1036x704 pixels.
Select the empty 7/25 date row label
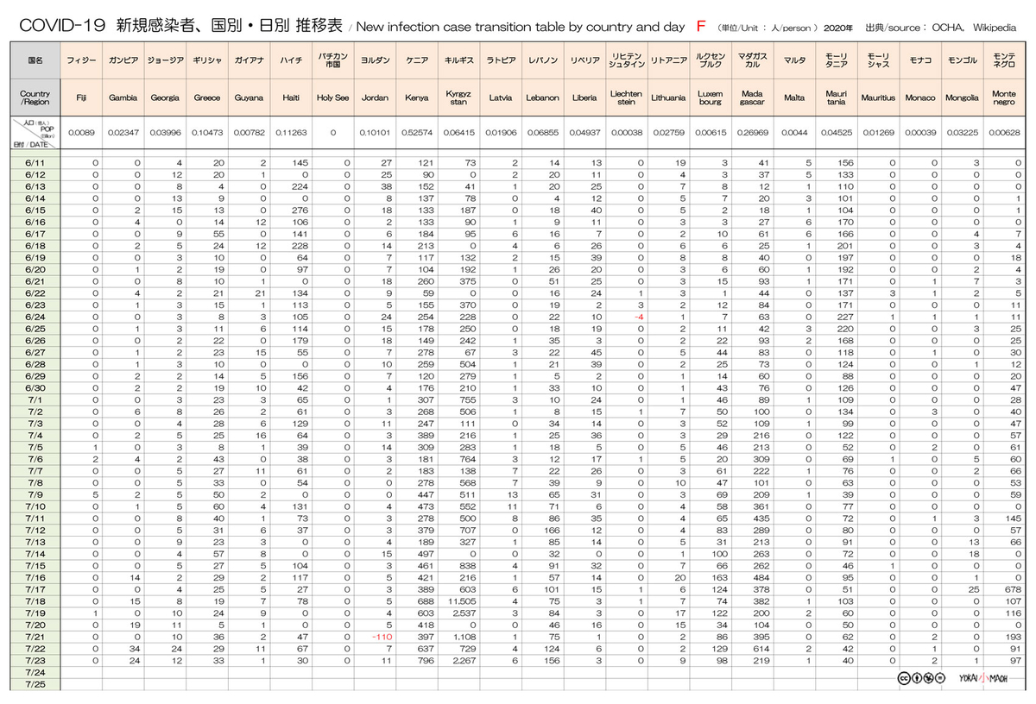[35, 684]
